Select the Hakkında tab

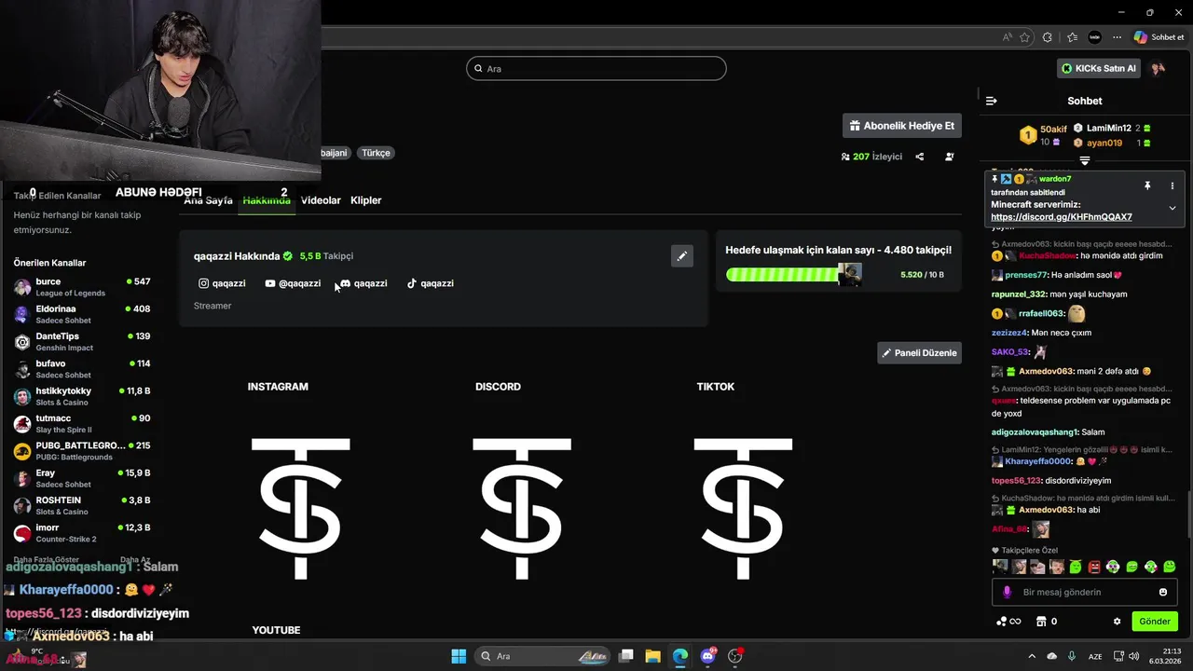pos(267,200)
